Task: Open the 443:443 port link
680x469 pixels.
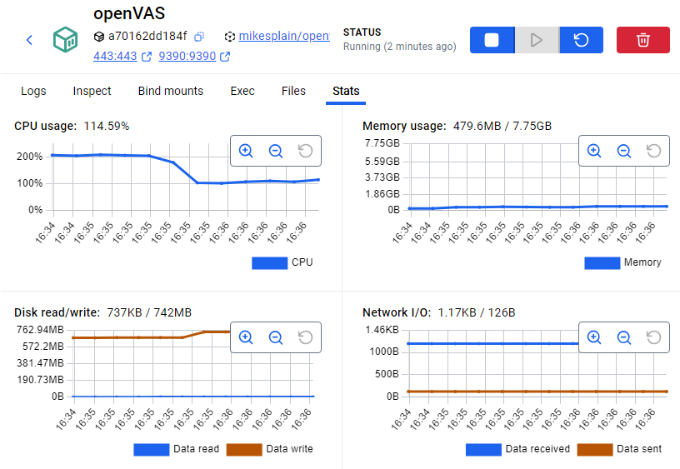Action: coord(115,57)
